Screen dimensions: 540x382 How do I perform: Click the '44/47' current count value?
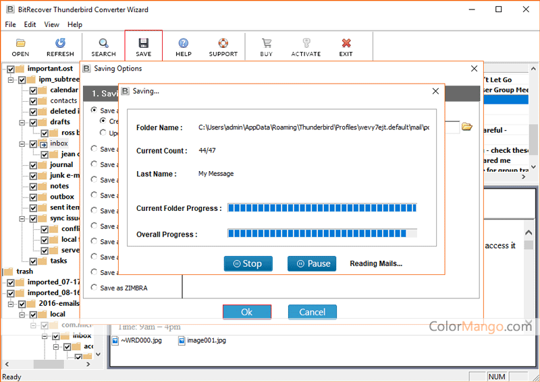207,150
